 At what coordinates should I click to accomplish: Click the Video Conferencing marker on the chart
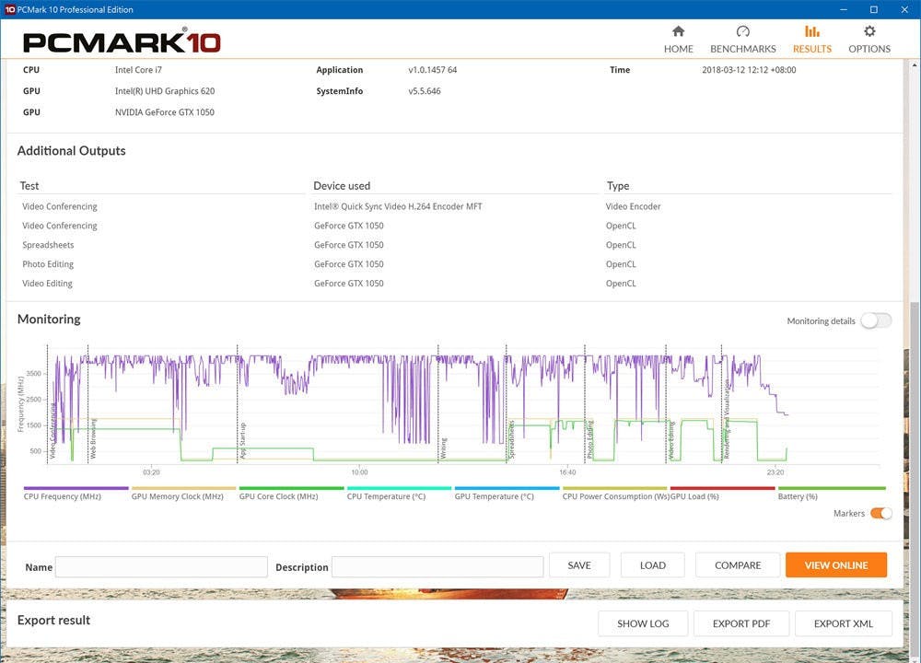pyautogui.click(x=52, y=431)
